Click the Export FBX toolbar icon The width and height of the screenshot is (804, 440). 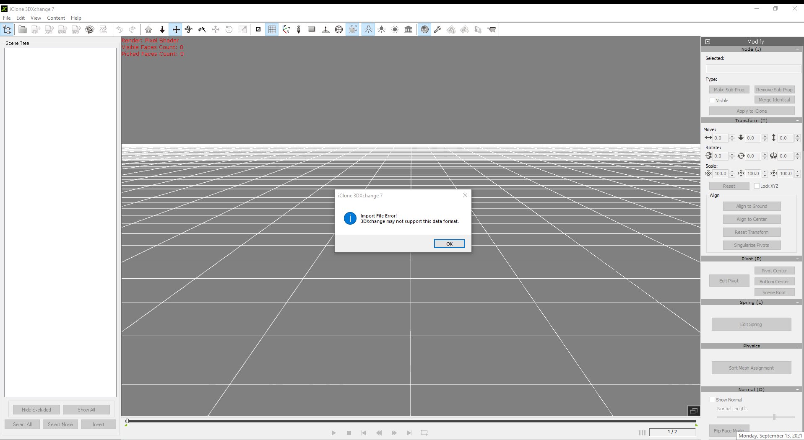tap(49, 29)
